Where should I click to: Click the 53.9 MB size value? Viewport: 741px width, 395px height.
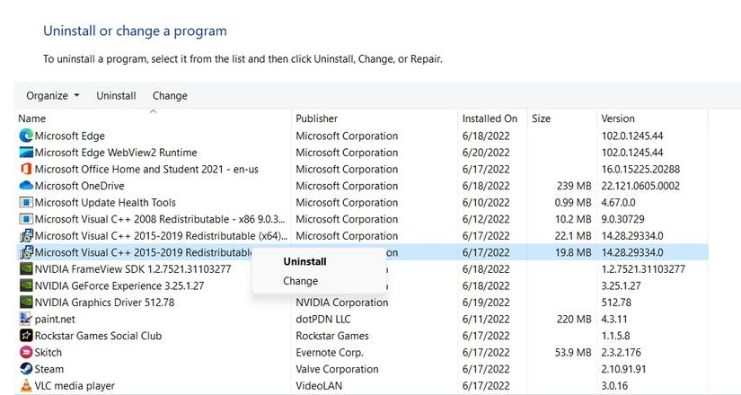coord(573,353)
